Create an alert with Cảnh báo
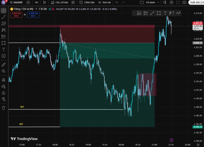204x147 pixels. tap(87, 3)
